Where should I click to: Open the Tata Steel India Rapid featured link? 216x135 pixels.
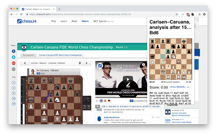[x=181, y=122]
